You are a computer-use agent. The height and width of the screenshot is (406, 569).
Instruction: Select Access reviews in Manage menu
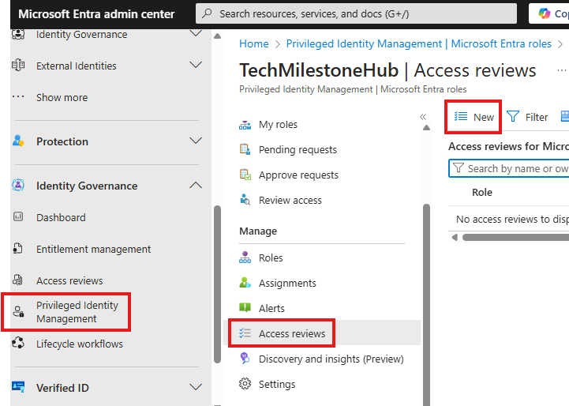(x=291, y=333)
